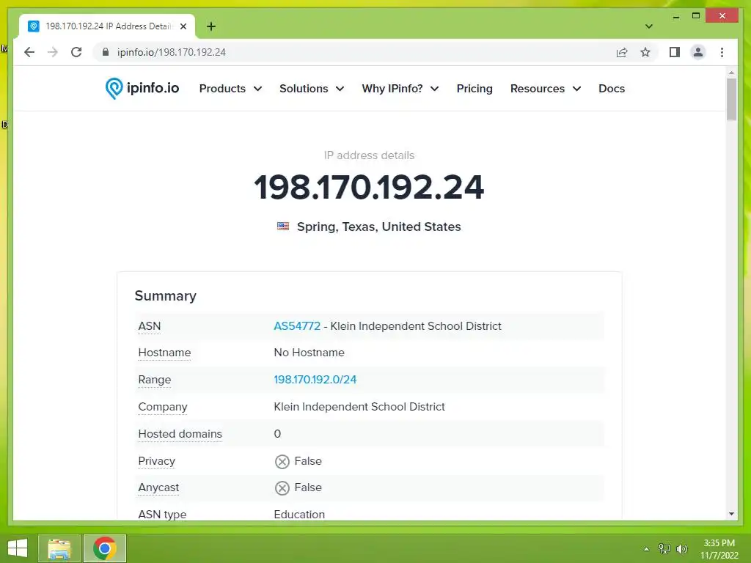Open the Pricing page
Viewport: 751px width, 563px height.
[x=475, y=89]
